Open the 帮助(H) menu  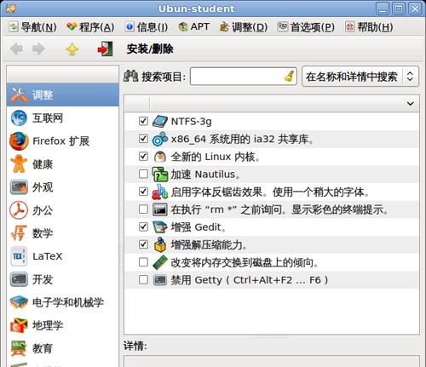369,27
